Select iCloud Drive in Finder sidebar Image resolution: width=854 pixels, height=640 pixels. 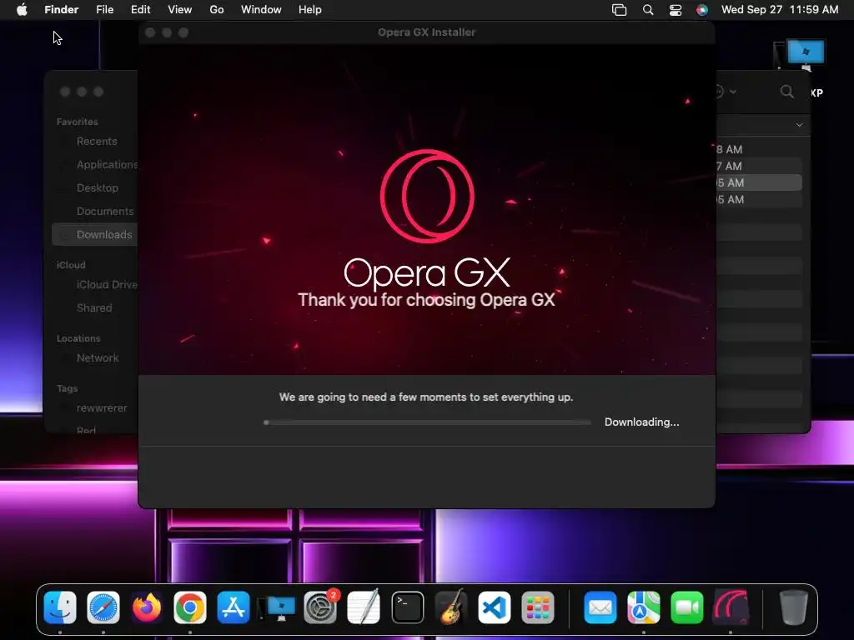[95, 285]
